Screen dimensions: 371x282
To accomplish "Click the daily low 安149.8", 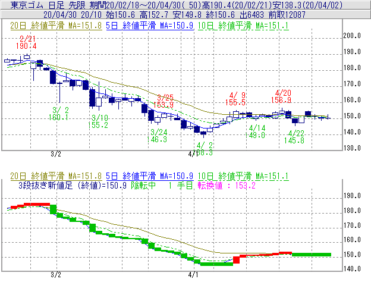I will coord(187,15).
